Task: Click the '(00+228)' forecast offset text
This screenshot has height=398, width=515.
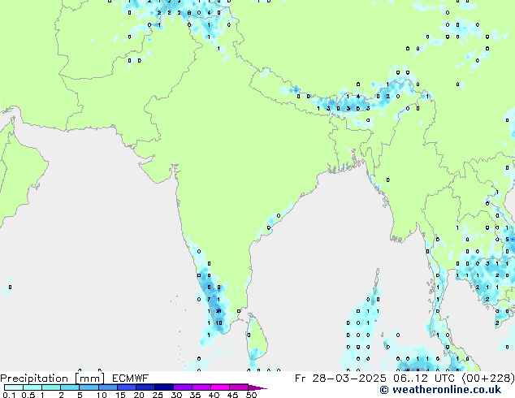Action: click(x=488, y=379)
